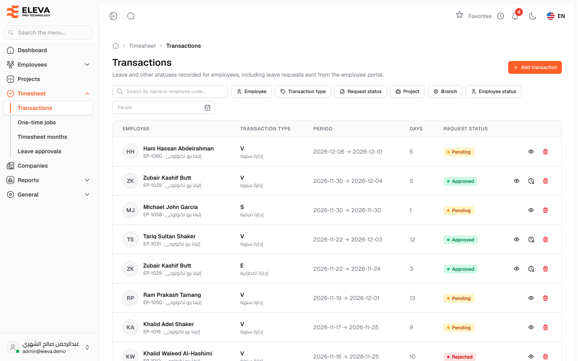
Task: Delete Hani Hassan Abdelrahman's transaction
Action: (x=545, y=152)
